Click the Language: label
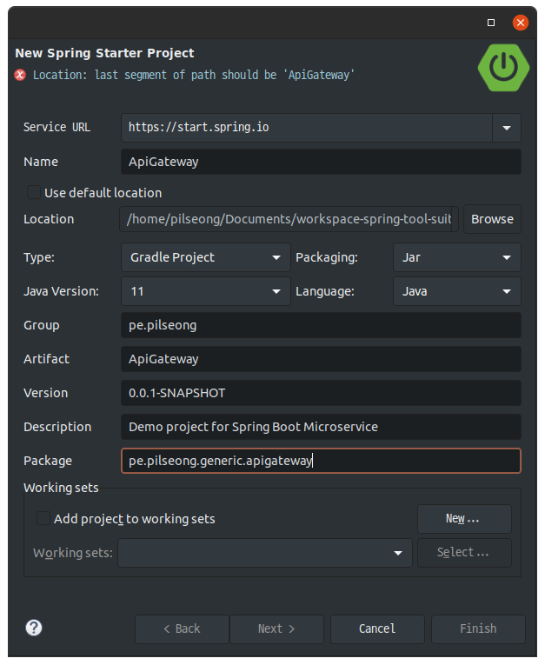 pyautogui.click(x=325, y=291)
